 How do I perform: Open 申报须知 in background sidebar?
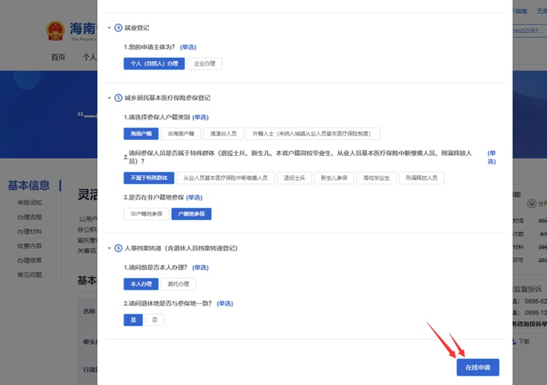click(30, 203)
